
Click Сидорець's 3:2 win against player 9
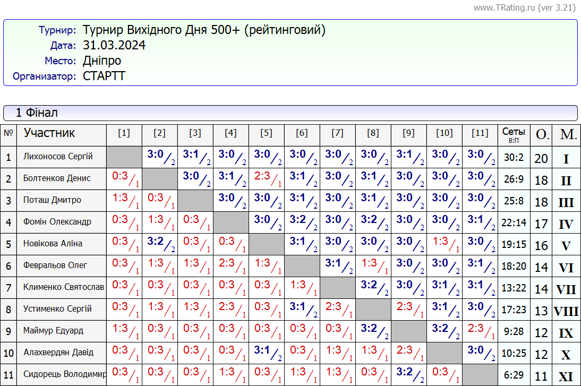tap(408, 374)
